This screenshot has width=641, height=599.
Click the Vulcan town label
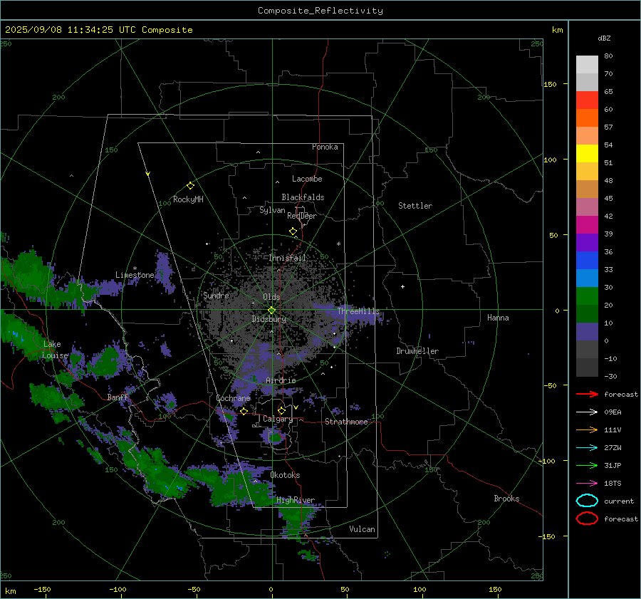[362, 529]
